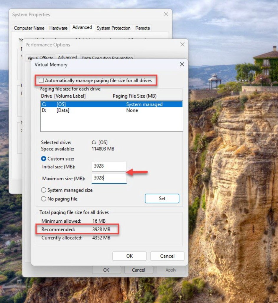Click OK in Performance Options dialog

[106, 270]
